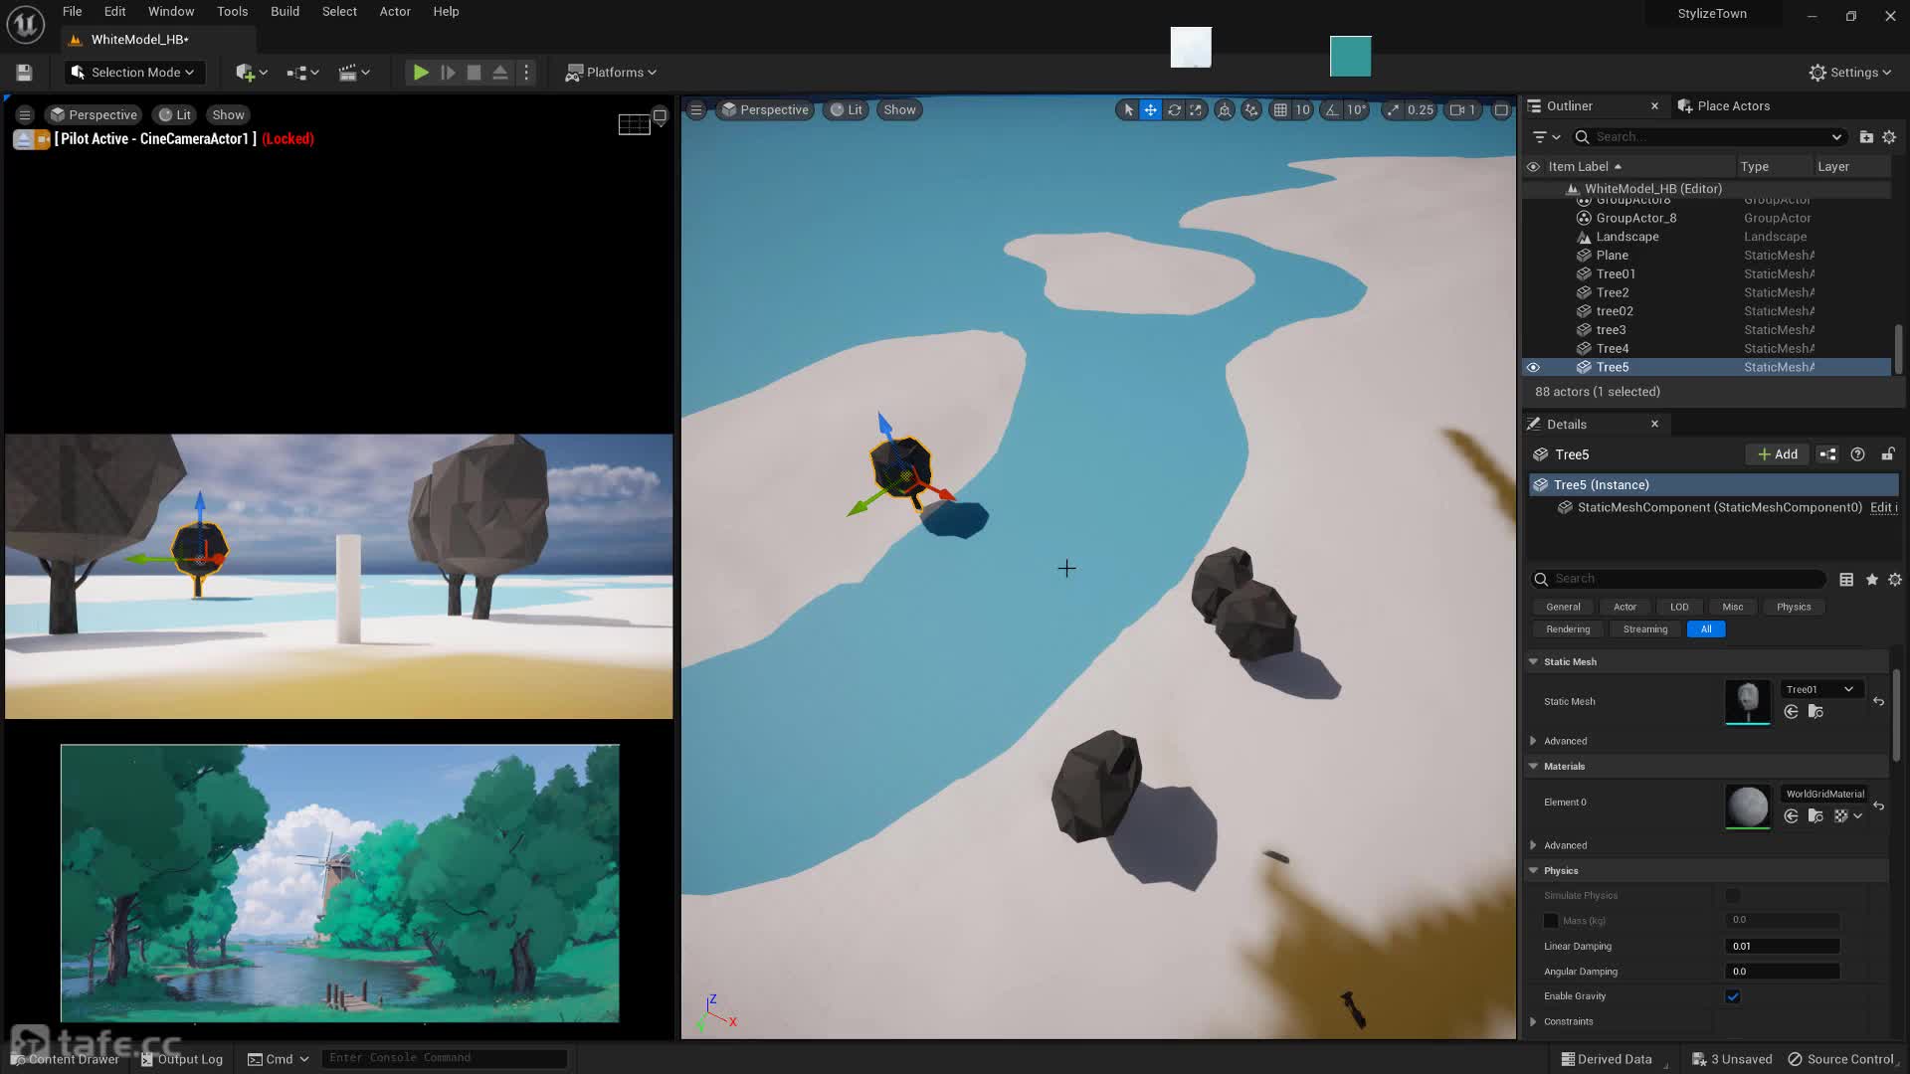Open the Tree01 static mesh dropdown
Image resolution: width=1910 pixels, height=1074 pixels.
[x=1819, y=689]
